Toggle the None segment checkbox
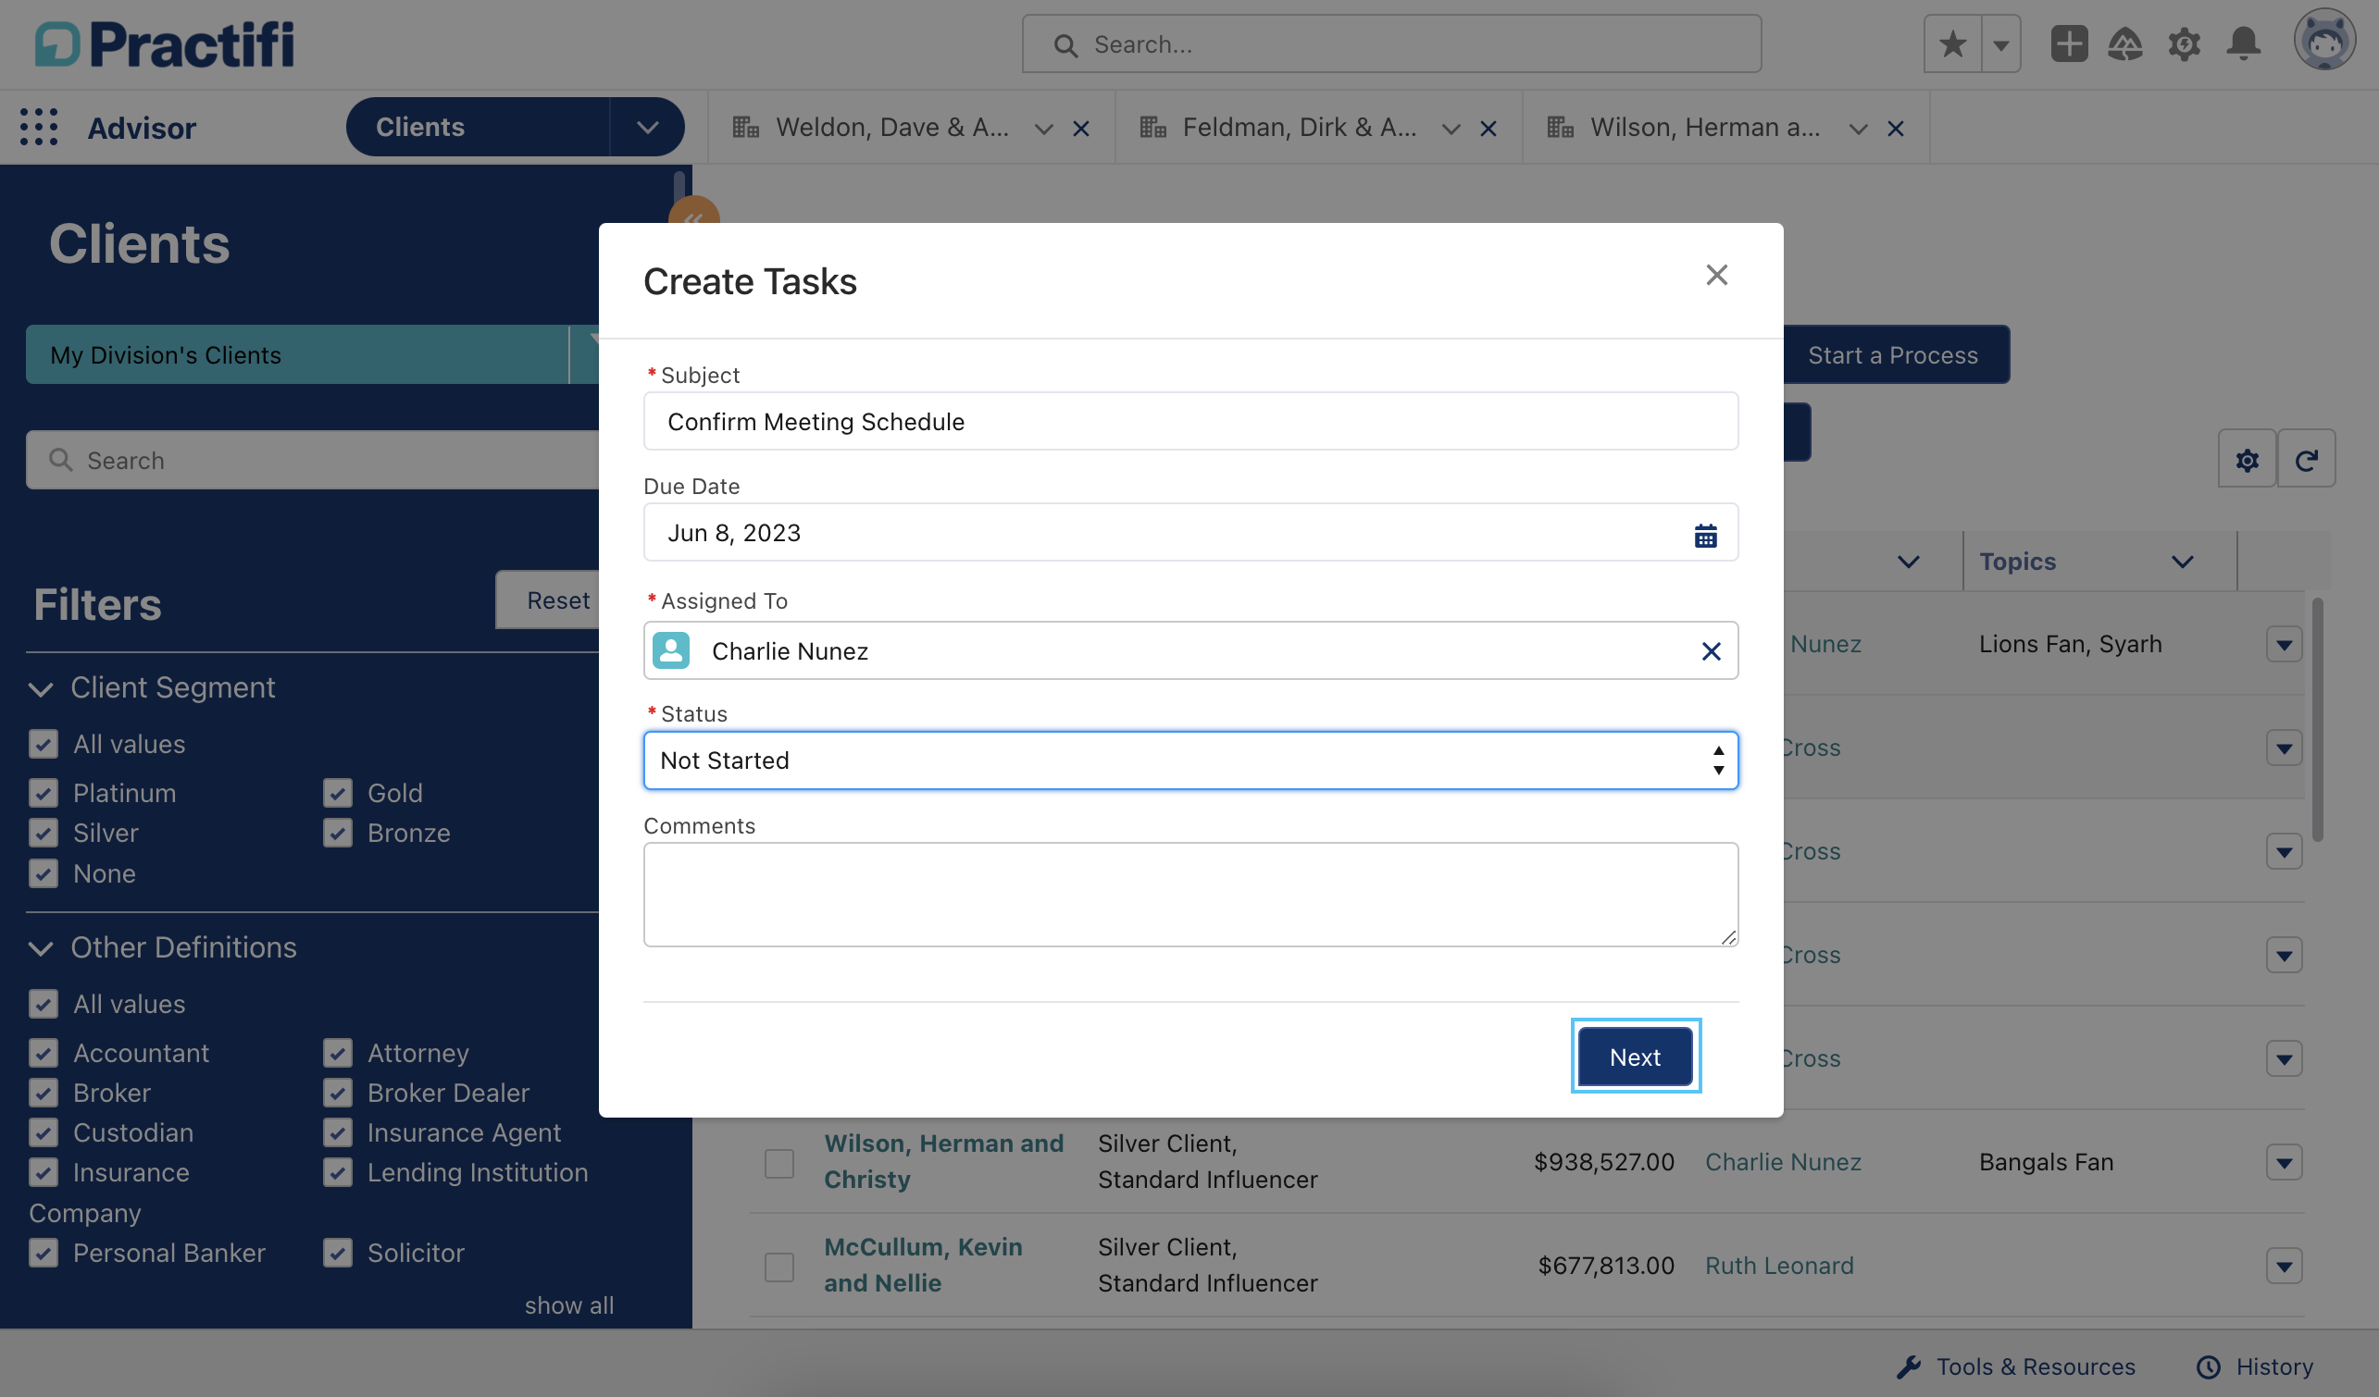The height and width of the screenshot is (1397, 2379). coord(44,873)
